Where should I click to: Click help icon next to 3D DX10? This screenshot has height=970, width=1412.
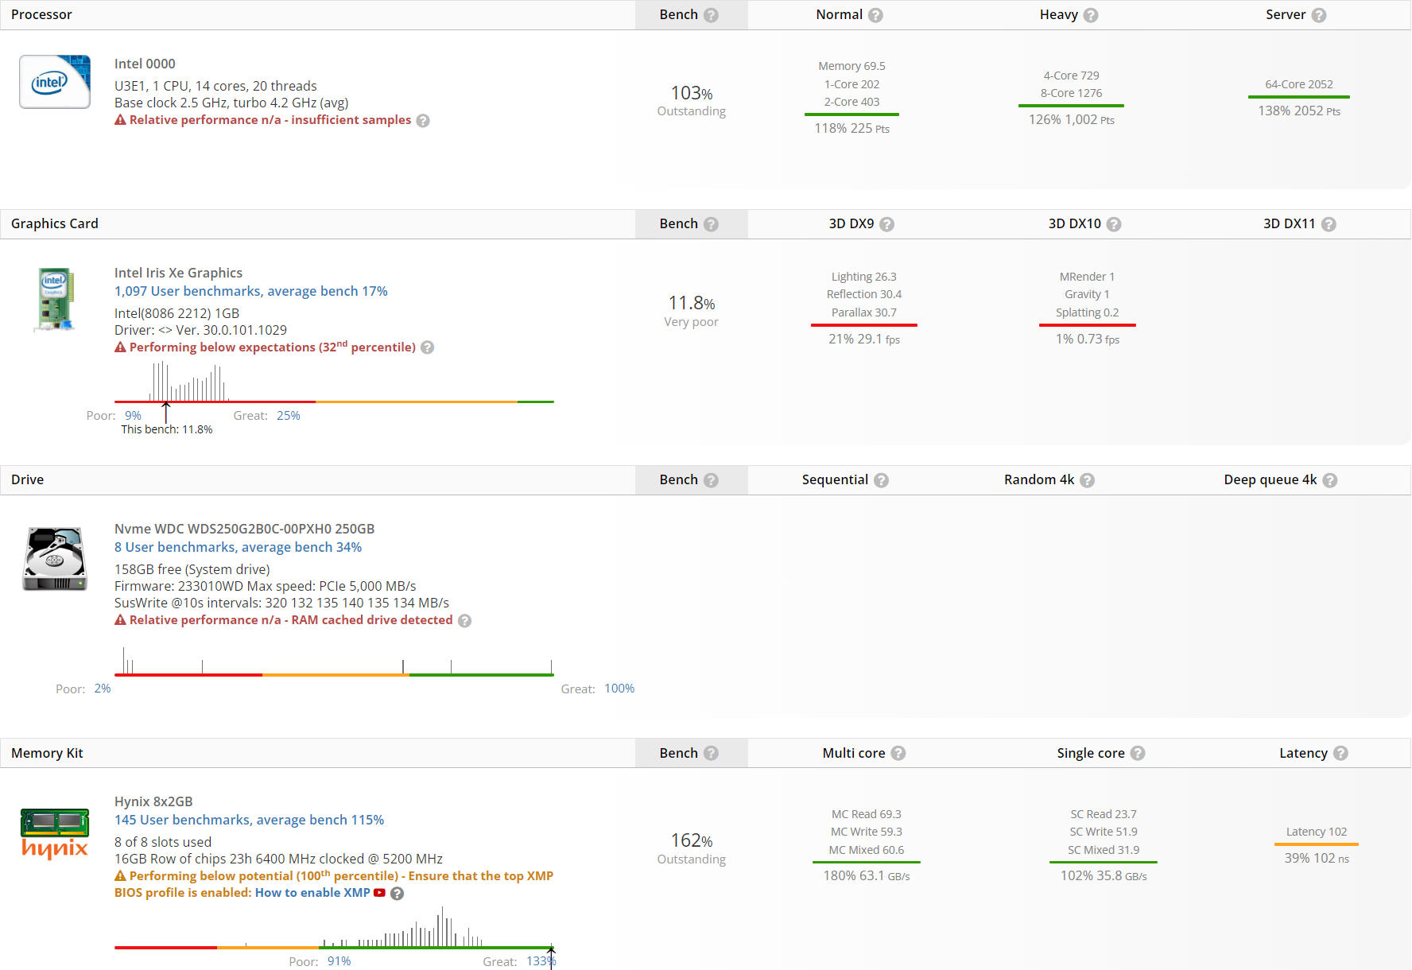[x=1114, y=224]
